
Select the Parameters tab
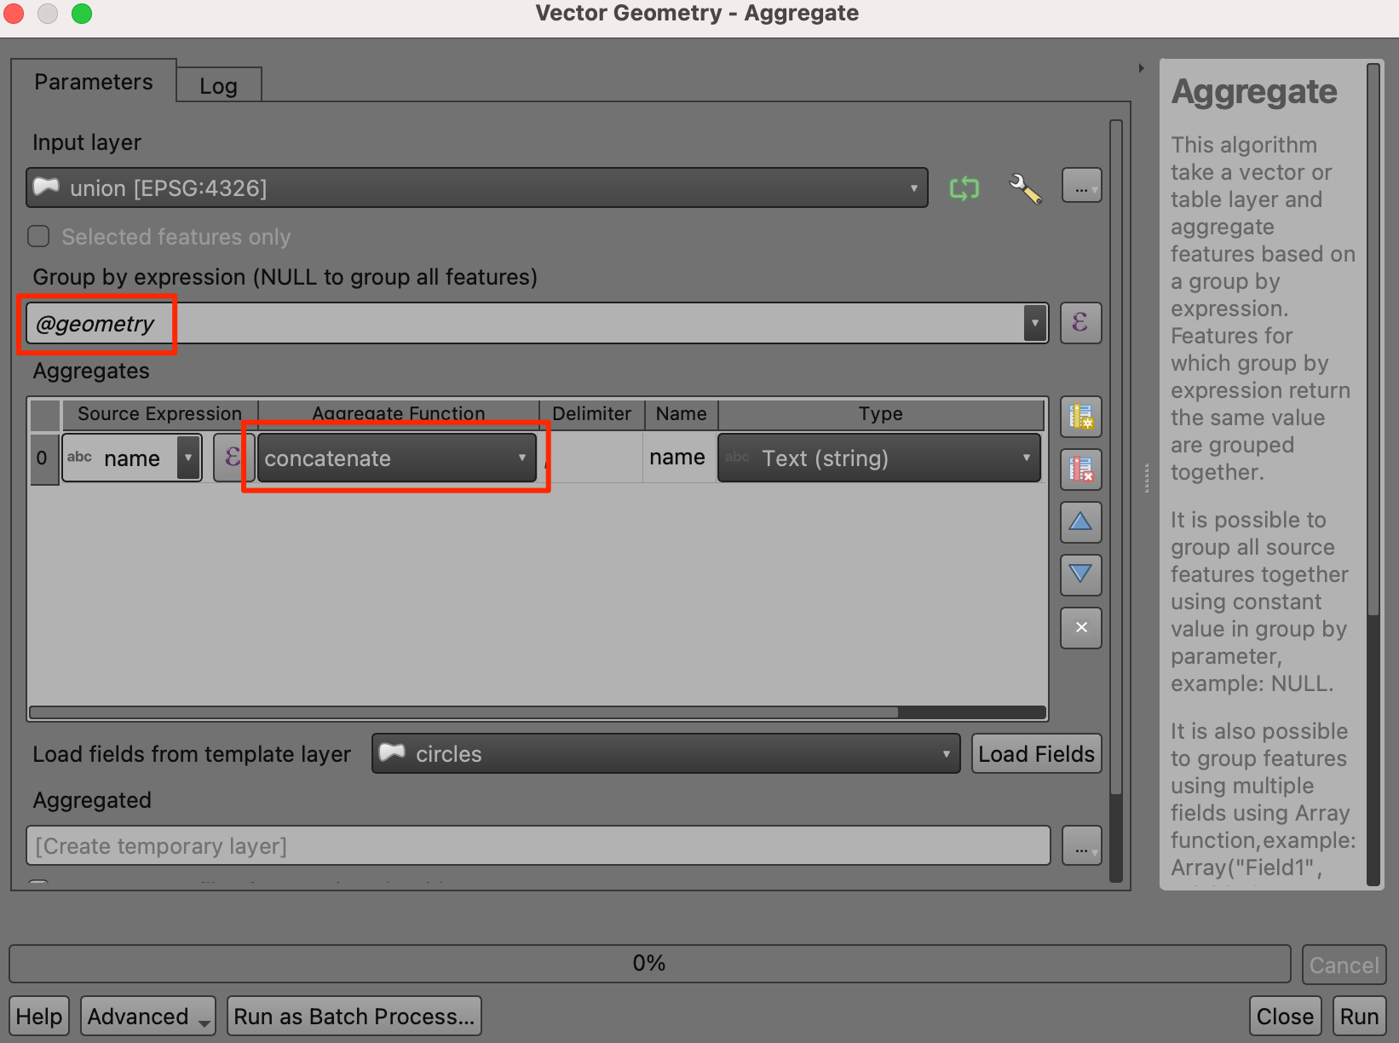94,82
